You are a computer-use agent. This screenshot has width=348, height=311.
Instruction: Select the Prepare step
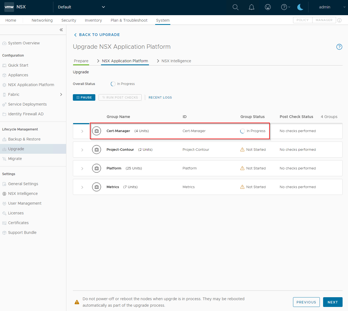coord(81,61)
